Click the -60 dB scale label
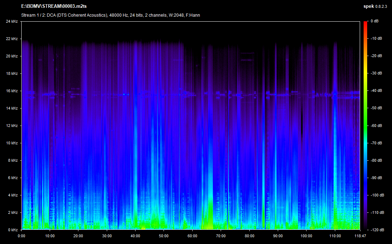This screenshot has height=244, width=392. pyautogui.click(x=376, y=126)
